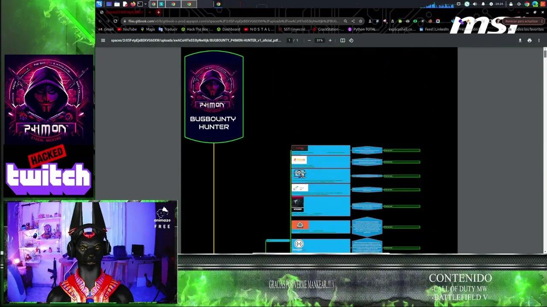Rotate the PDF counterclockwise
The height and width of the screenshot is (307, 547).
click(x=351, y=41)
